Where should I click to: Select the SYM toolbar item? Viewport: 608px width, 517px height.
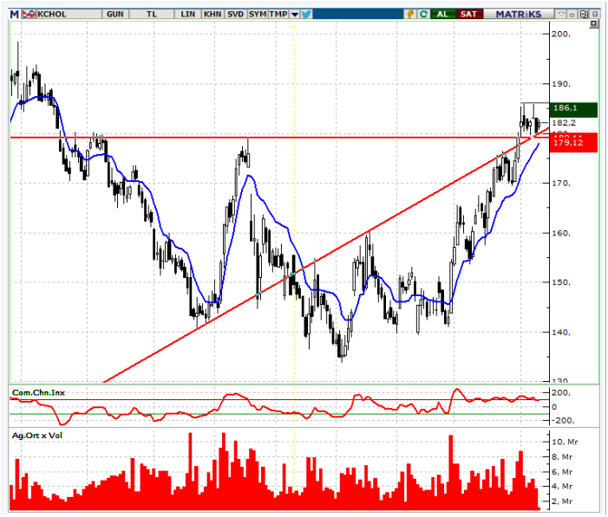258,14
